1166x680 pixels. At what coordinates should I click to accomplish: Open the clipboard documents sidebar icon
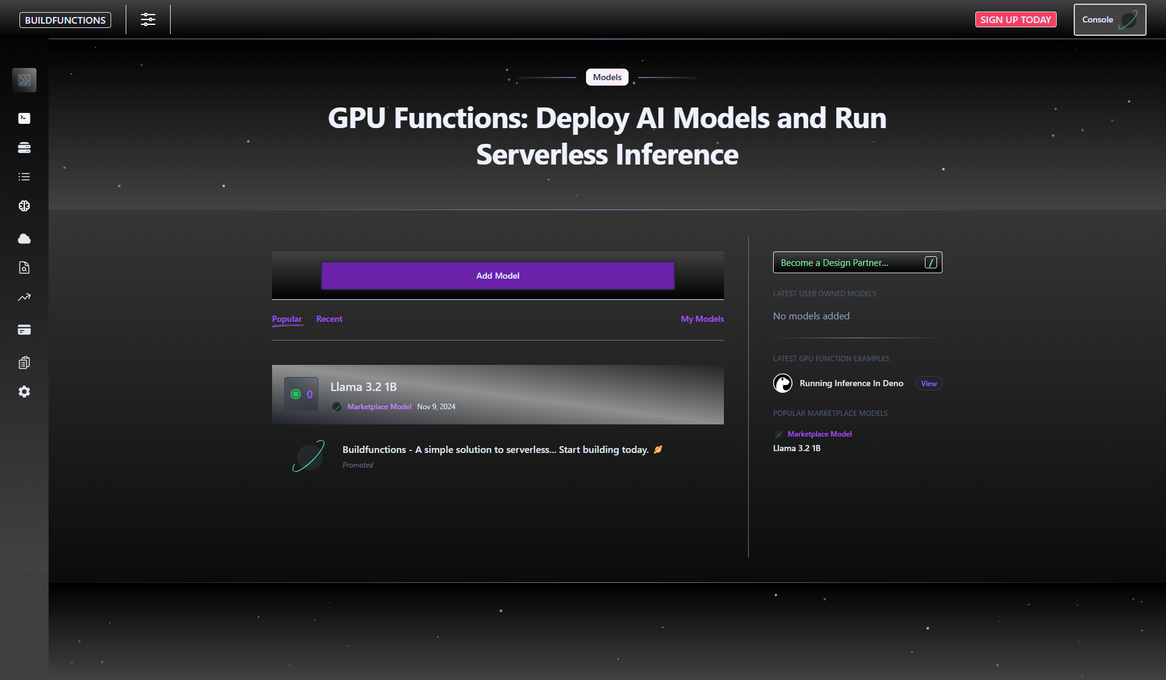point(24,362)
